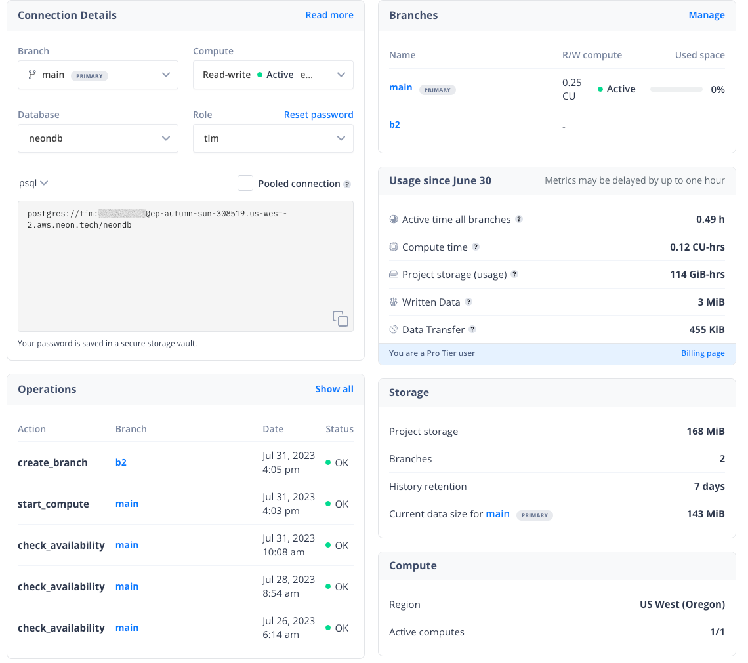Click the Reset password link
748x663 pixels.
[318, 114]
